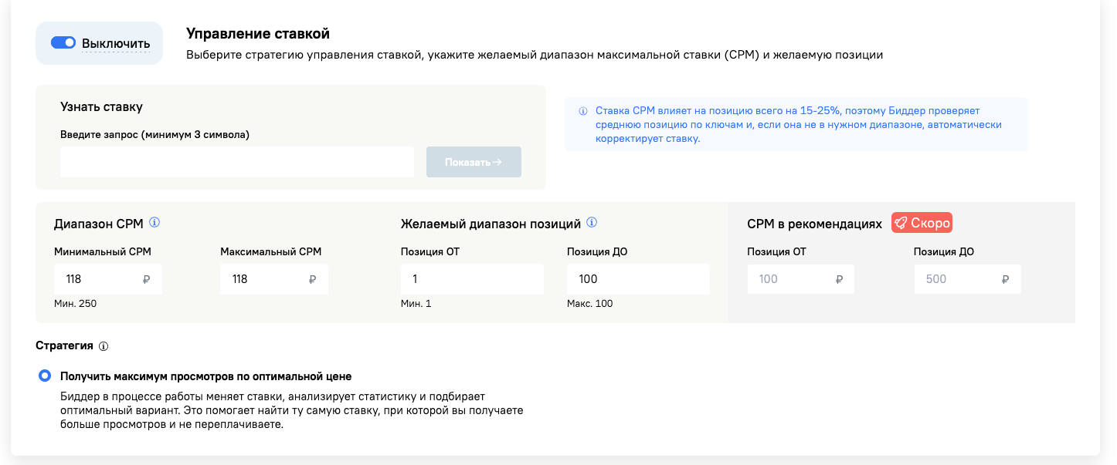1117x465 pixels.
Task: Open info tooltip for "Желаемый диапазон позиций"
Action: tap(592, 223)
